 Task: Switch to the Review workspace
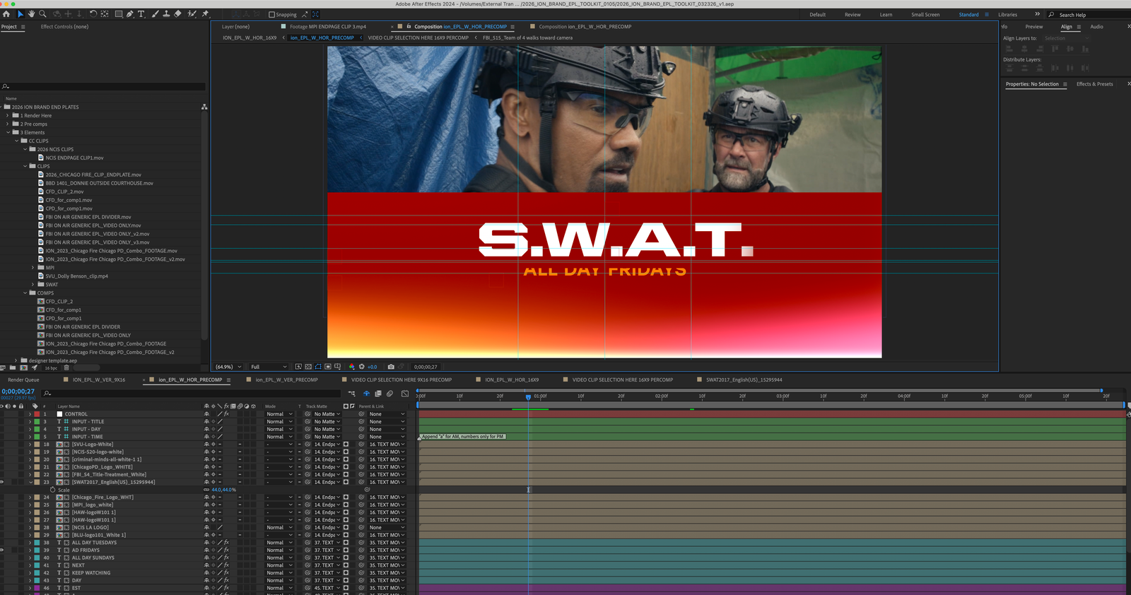(852, 15)
